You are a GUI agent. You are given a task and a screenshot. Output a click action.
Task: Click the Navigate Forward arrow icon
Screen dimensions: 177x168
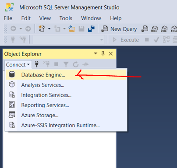click(28, 29)
